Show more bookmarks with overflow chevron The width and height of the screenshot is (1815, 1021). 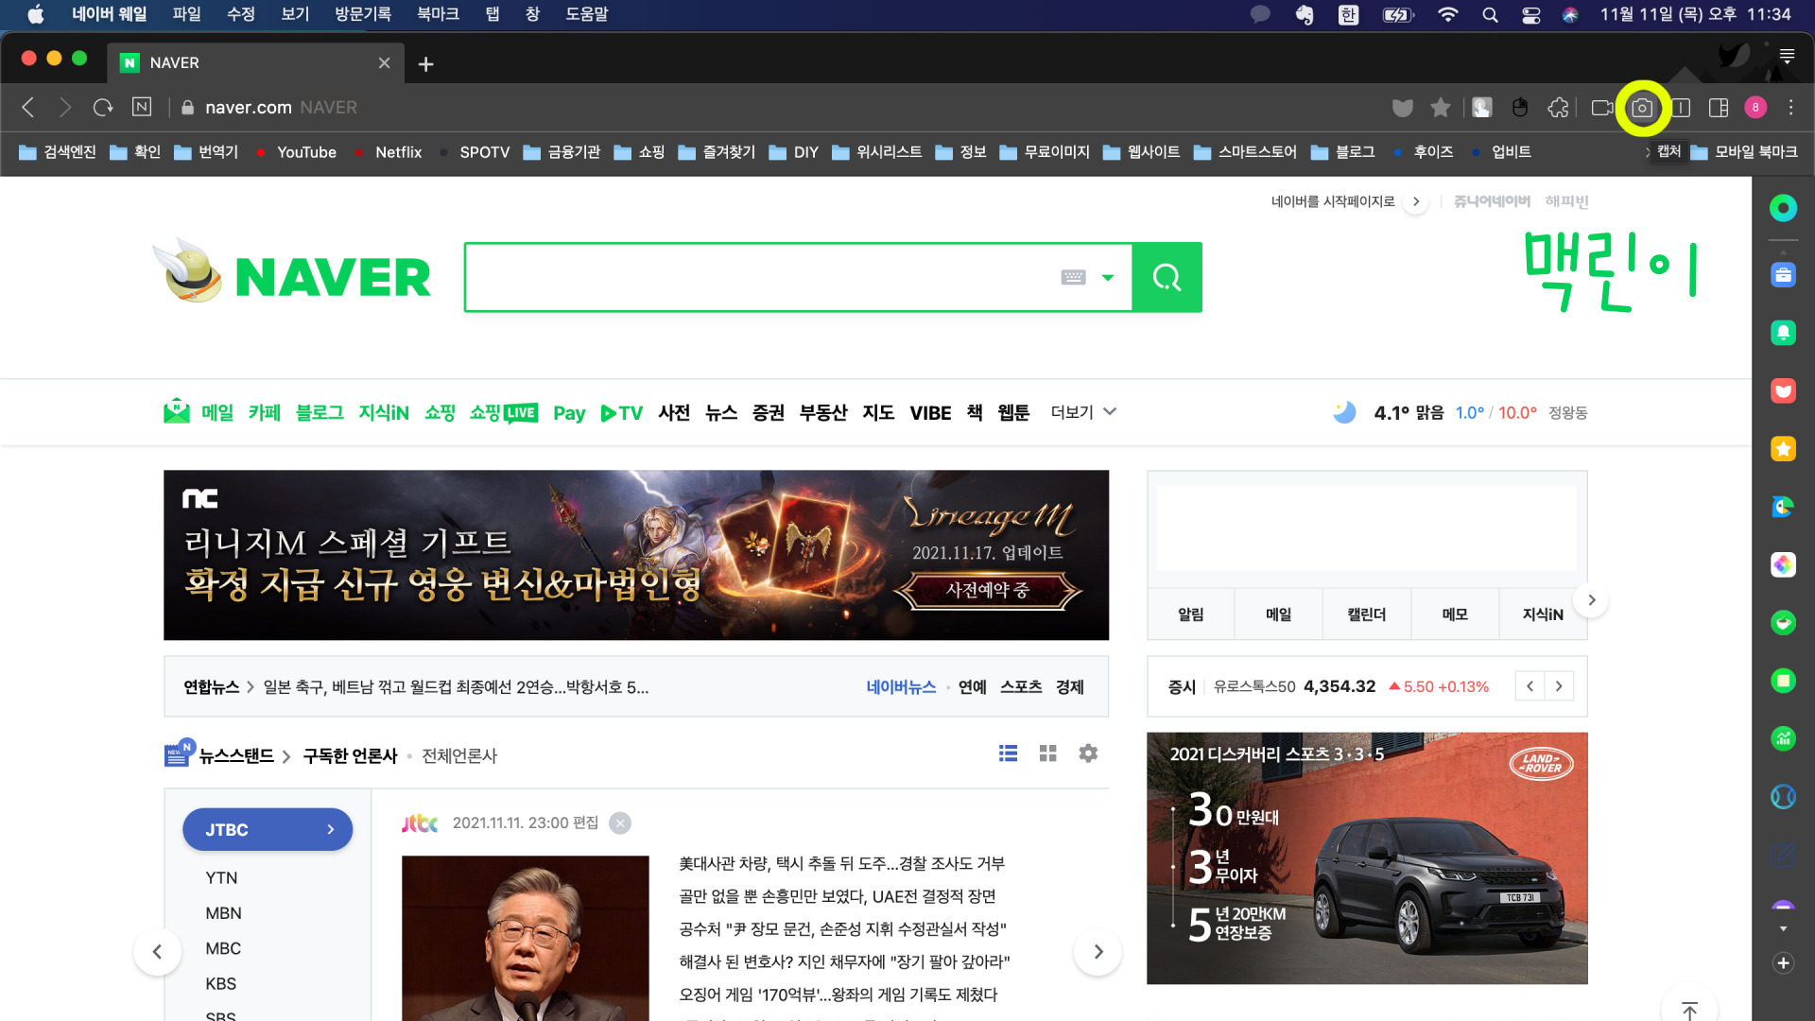click(x=1648, y=152)
